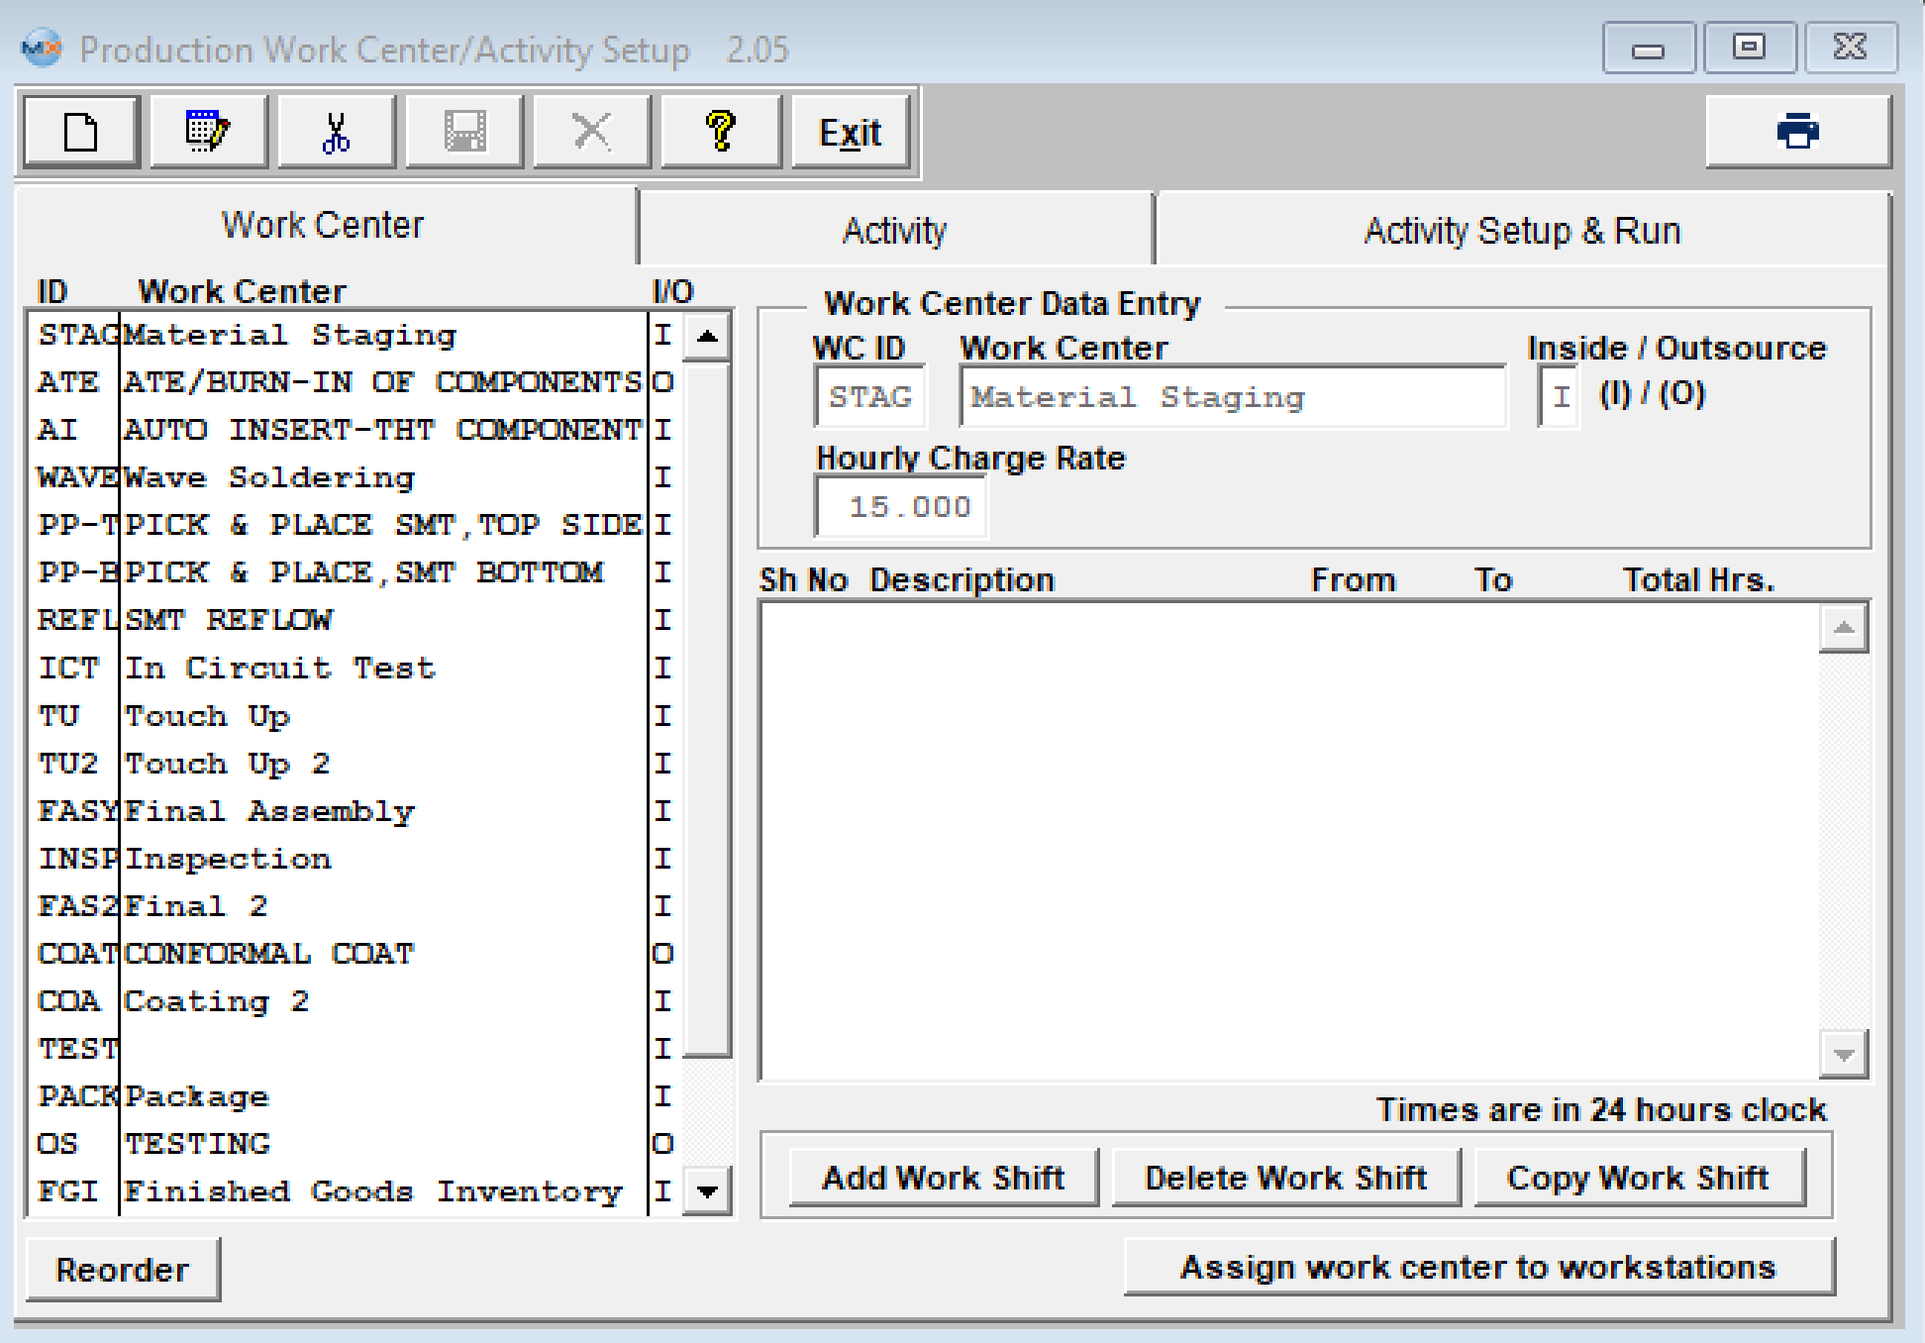Click shift list scroll down arrow
Image resolution: width=1925 pixels, height=1343 pixels.
coord(1843,1056)
